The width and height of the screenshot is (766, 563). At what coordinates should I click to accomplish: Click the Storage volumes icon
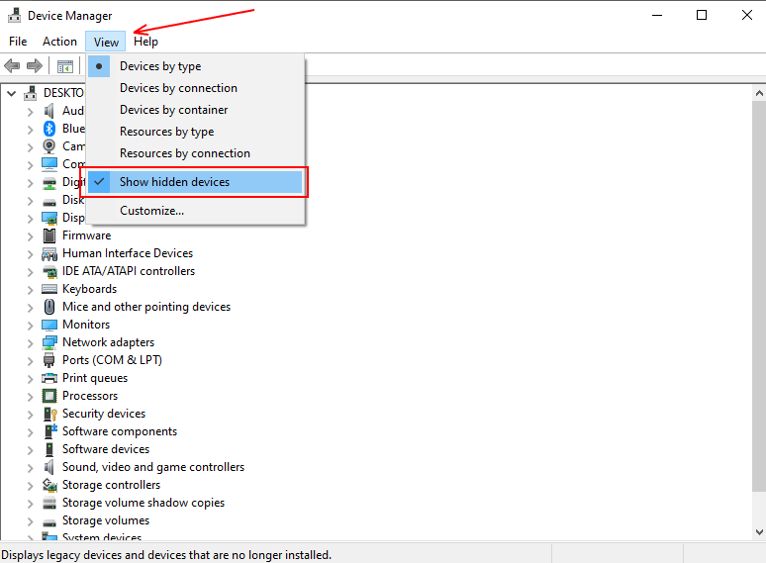[49, 522]
